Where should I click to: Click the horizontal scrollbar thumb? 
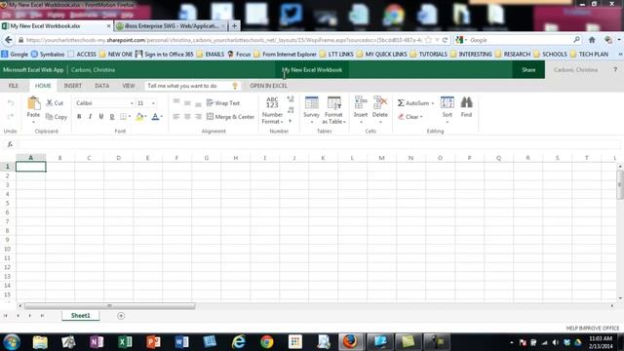(109, 305)
